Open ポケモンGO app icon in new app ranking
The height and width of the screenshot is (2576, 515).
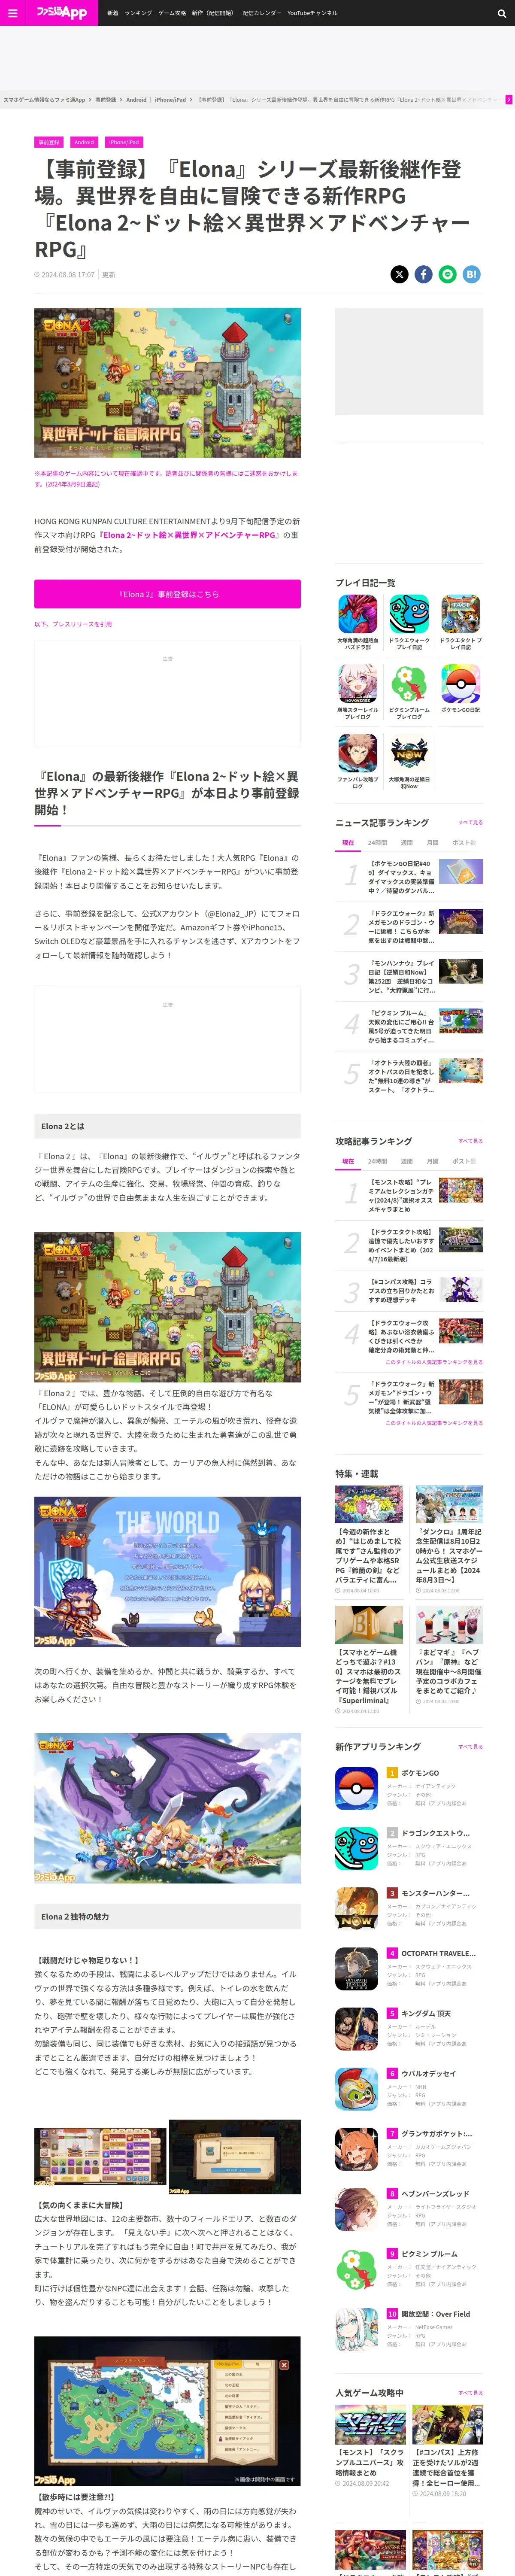(356, 1789)
